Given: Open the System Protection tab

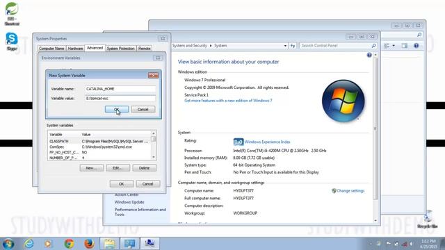Looking at the screenshot, I should (x=120, y=49).
